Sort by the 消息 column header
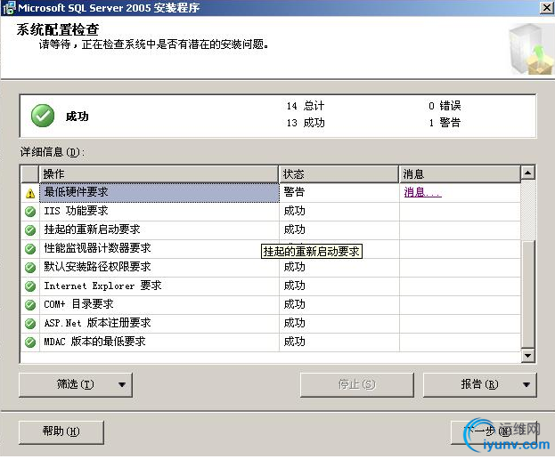This screenshot has height=459, width=555. (460, 174)
